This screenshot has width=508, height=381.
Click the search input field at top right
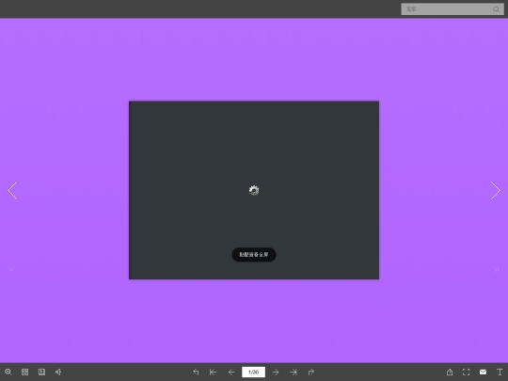point(452,9)
